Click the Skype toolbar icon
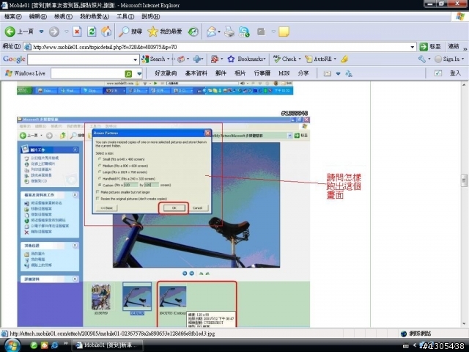 click(244, 32)
